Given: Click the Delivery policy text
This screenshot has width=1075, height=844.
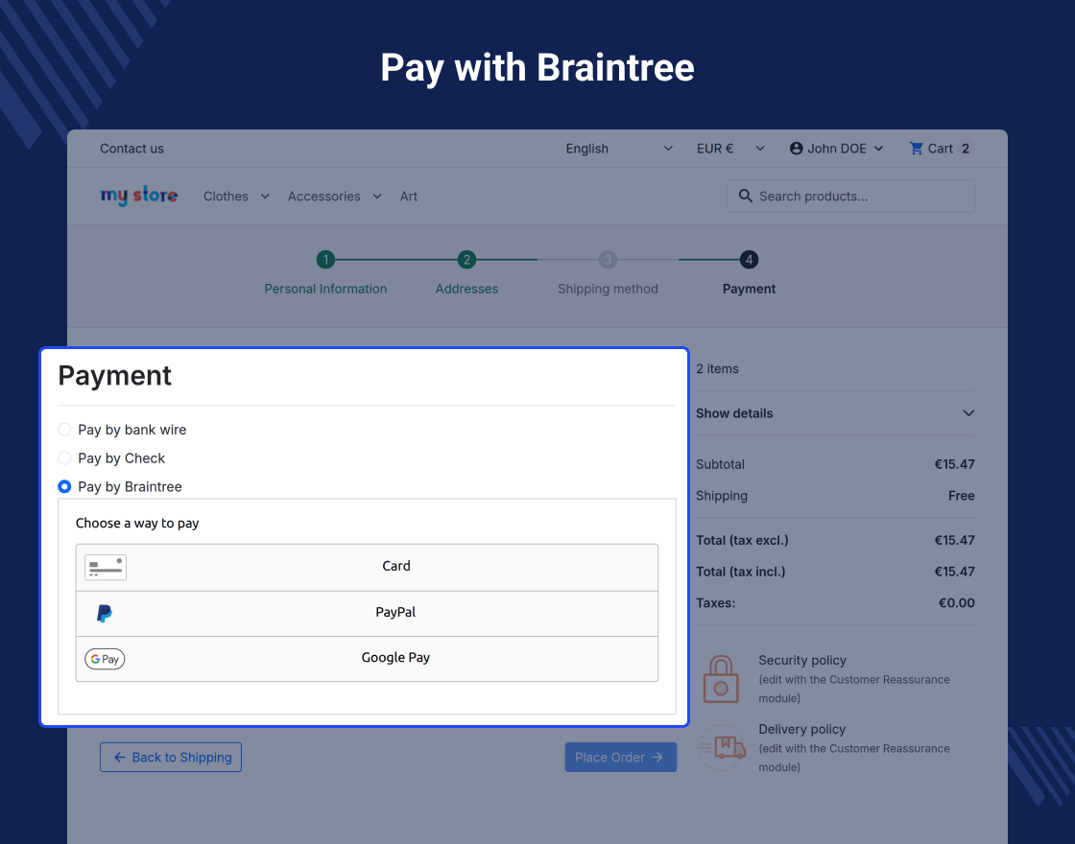Looking at the screenshot, I should (x=801, y=730).
